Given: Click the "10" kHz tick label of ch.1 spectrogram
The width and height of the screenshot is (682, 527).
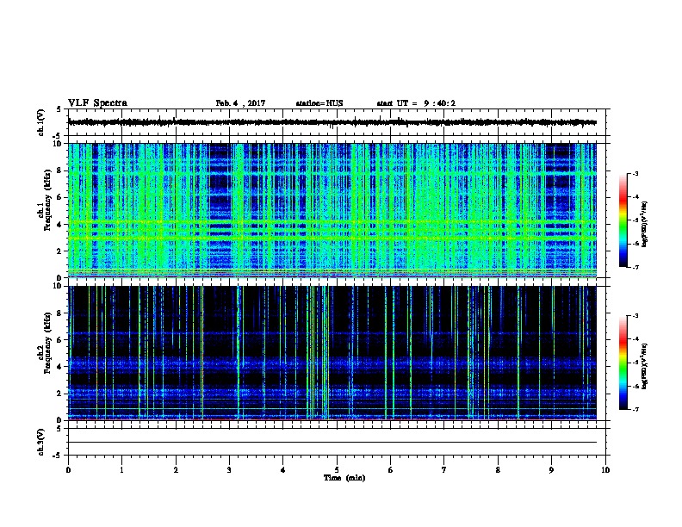Looking at the screenshot, I should pos(59,144).
